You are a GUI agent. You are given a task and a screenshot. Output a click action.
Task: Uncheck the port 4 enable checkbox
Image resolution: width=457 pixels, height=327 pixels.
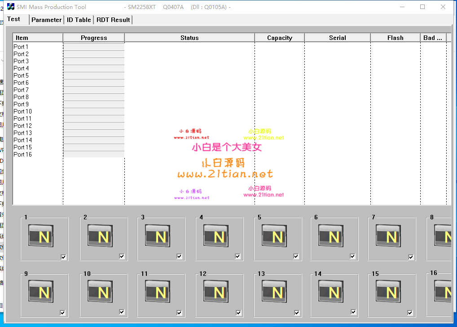point(237,256)
